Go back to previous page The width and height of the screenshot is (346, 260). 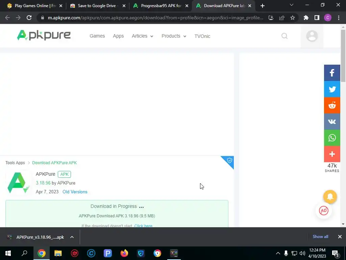click(x=7, y=18)
